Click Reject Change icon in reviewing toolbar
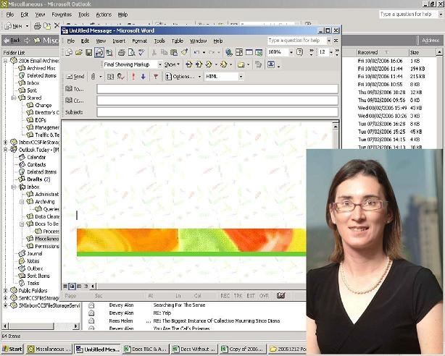Viewport: 445px width, 356px height. (x=224, y=64)
